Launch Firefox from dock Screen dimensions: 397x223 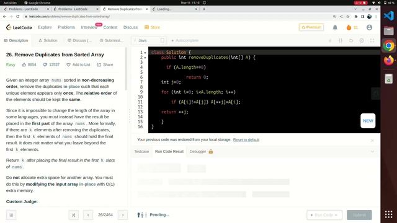tap(389, 61)
